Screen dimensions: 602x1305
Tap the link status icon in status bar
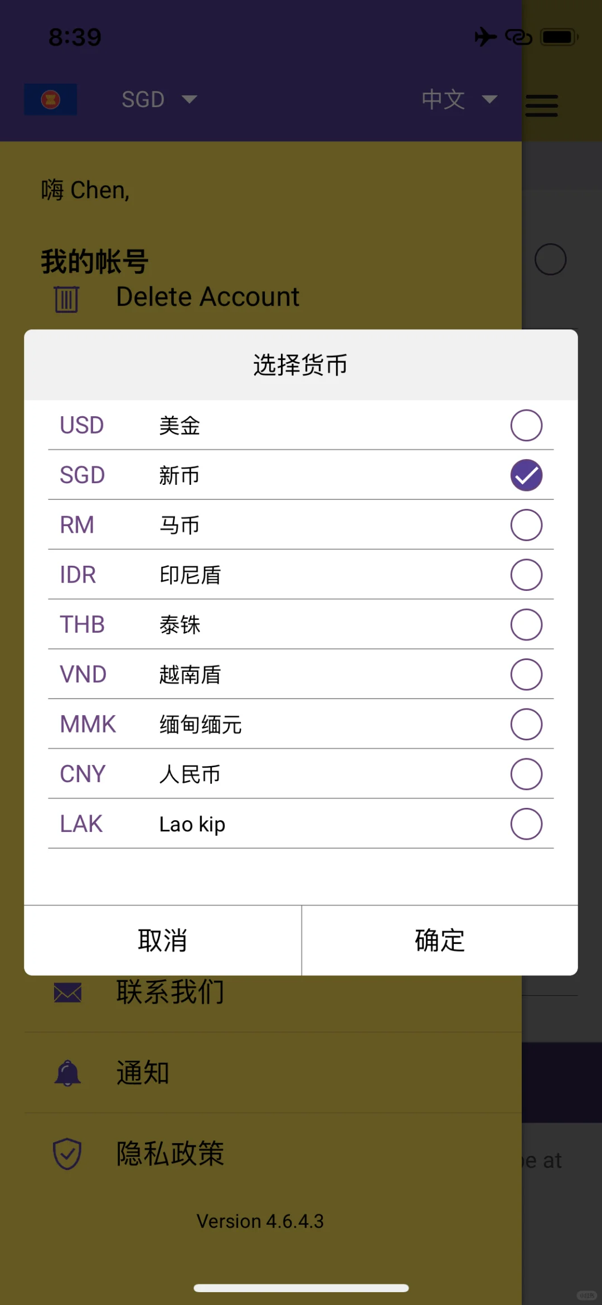[x=518, y=37]
